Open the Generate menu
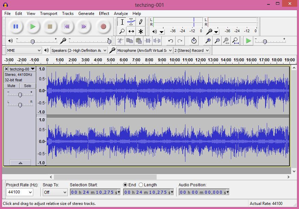The width and height of the screenshot is (299, 209). pyautogui.click(x=86, y=14)
